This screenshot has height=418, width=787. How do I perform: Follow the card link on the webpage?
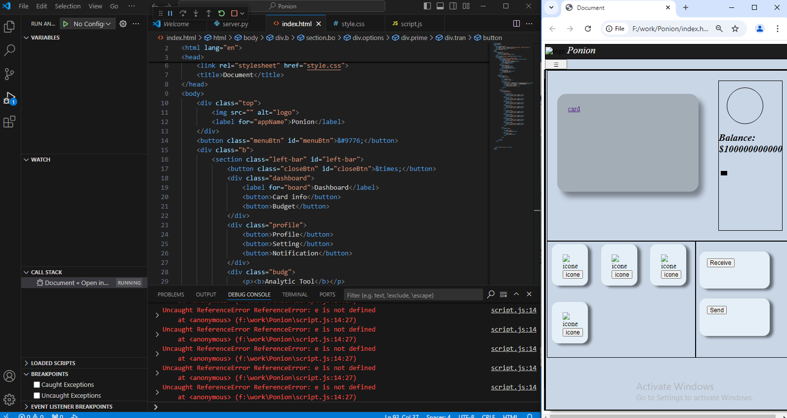pyautogui.click(x=574, y=109)
